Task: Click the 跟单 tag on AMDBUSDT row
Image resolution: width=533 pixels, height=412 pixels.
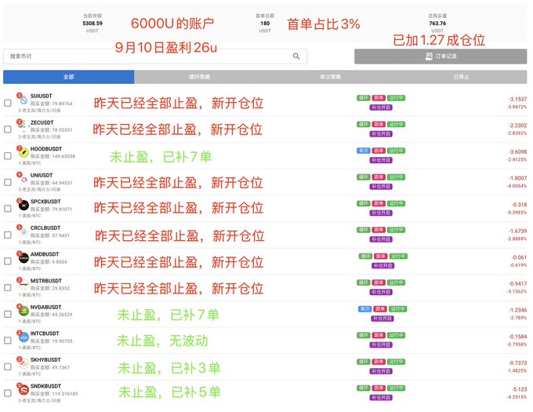Action: (380, 256)
